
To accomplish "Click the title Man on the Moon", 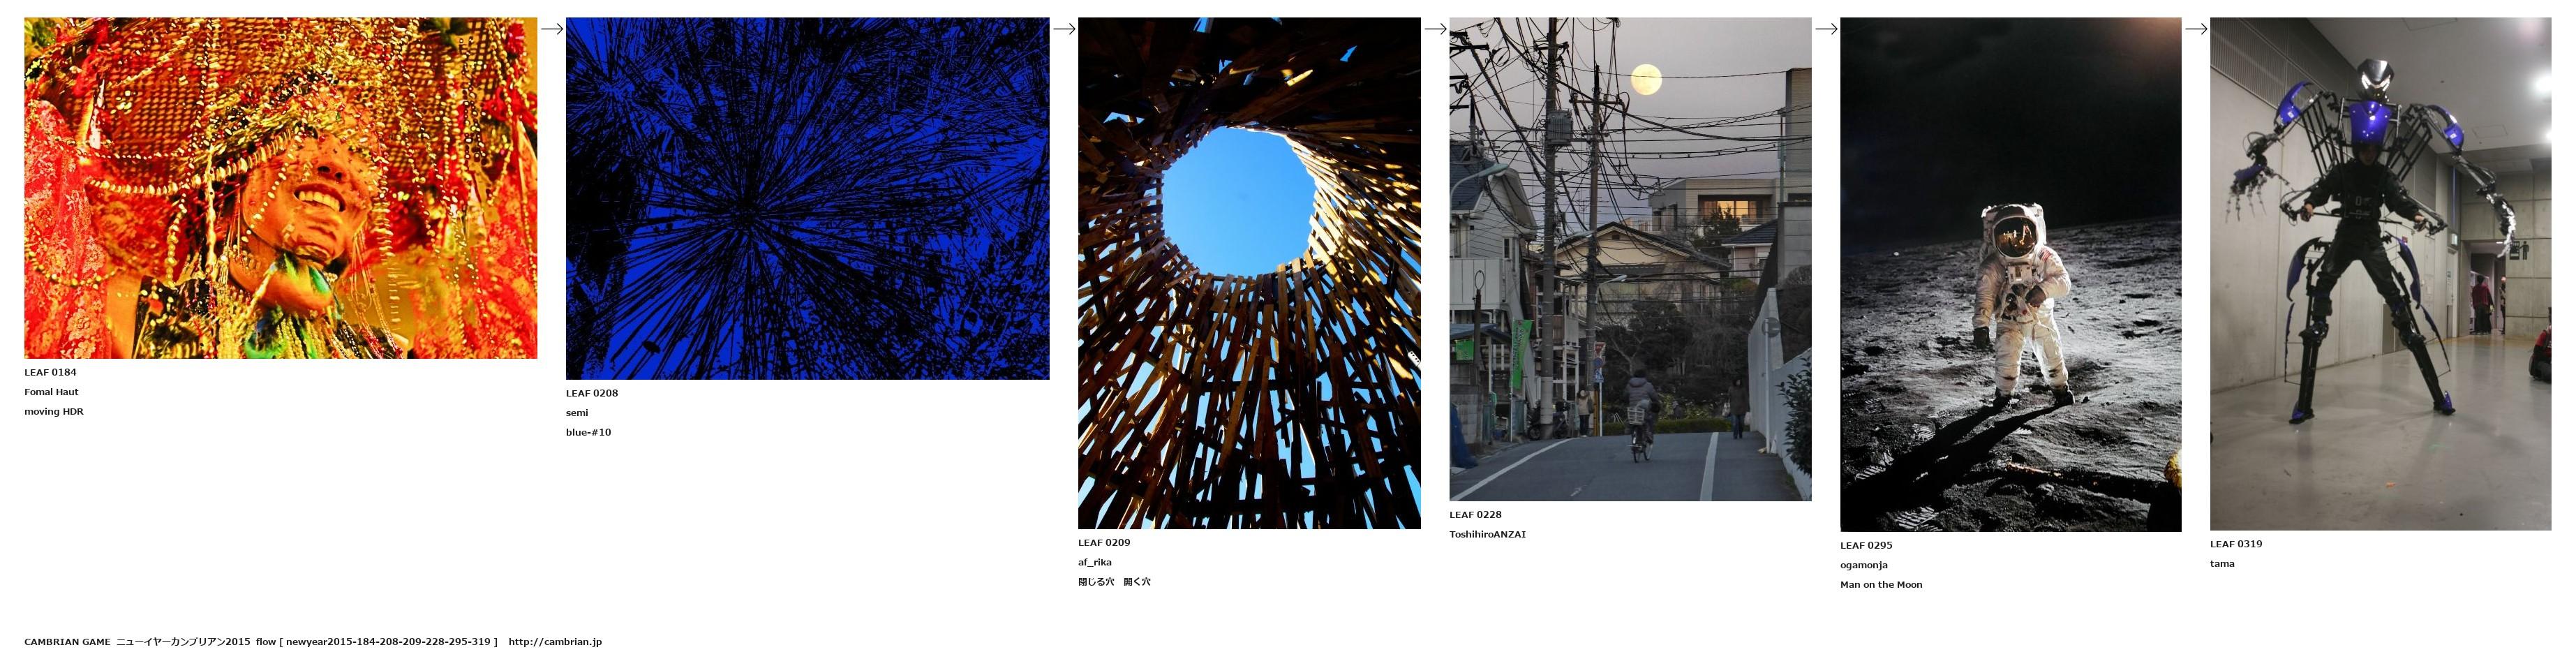I will point(1881,585).
